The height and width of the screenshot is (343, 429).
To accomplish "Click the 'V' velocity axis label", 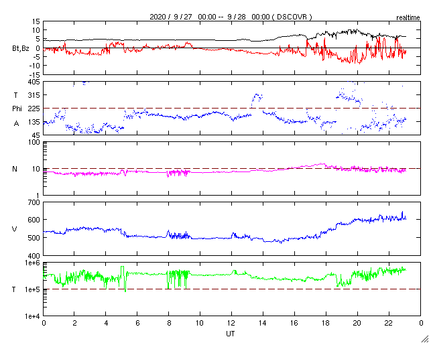I will pos(15,229).
